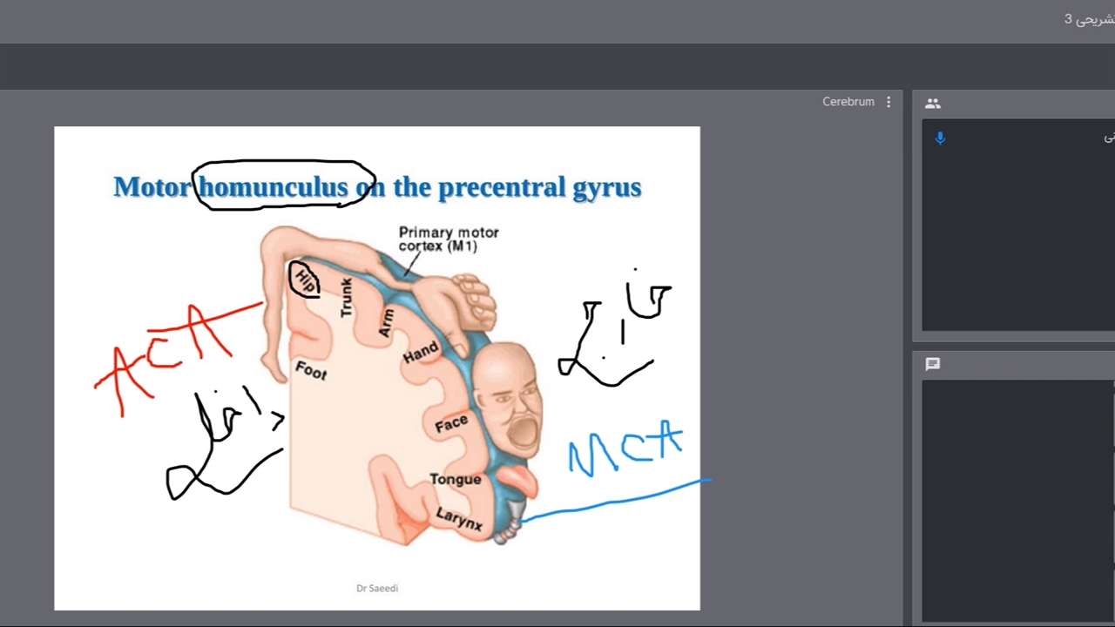The width and height of the screenshot is (1115, 627).
Task: Click the circled Hip label on slide
Action: (x=304, y=280)
